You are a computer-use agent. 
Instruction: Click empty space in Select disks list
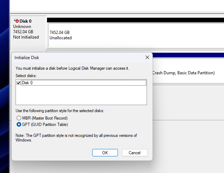pyautogui.click(x=81, y=96)
